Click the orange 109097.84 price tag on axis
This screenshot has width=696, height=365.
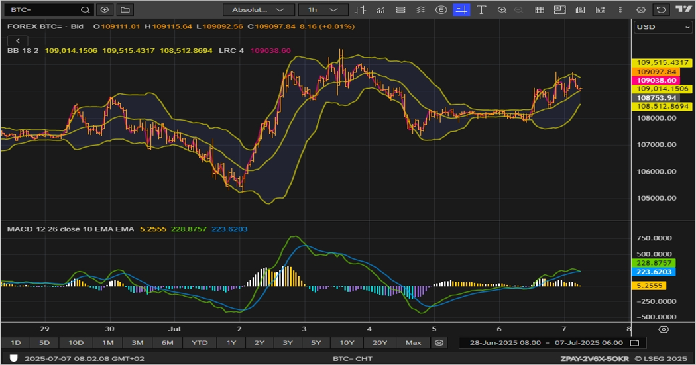pyautogui.click(x=656, y=72)
